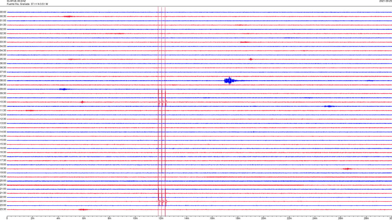Select the 11:00 trace time label
This screenshot has width=392, height=220.
click(x=3, y=106)
